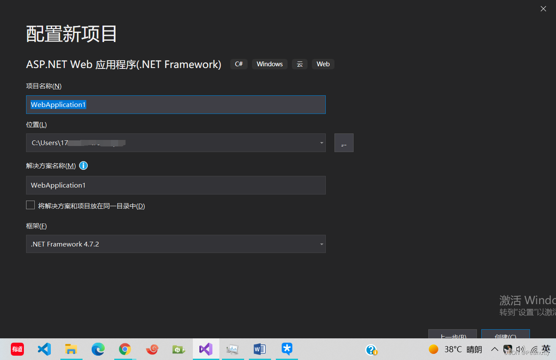Open the Youdao Dictionary app
Viewport: 556px width, 360px height.
(17, 349)
